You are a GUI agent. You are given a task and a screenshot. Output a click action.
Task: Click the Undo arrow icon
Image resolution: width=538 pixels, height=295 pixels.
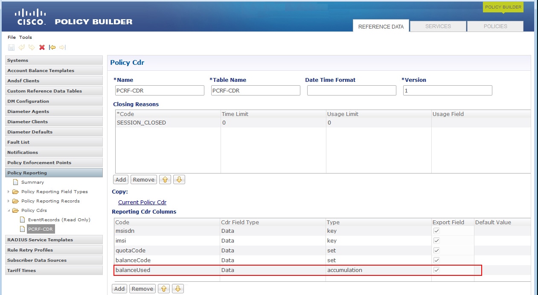pyautogui.click(x=21, y=47)
